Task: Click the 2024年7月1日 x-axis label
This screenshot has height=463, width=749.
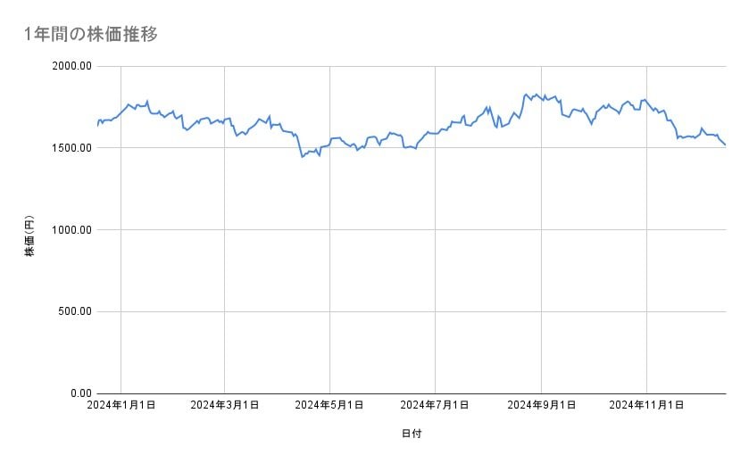Action: point(435,405)
